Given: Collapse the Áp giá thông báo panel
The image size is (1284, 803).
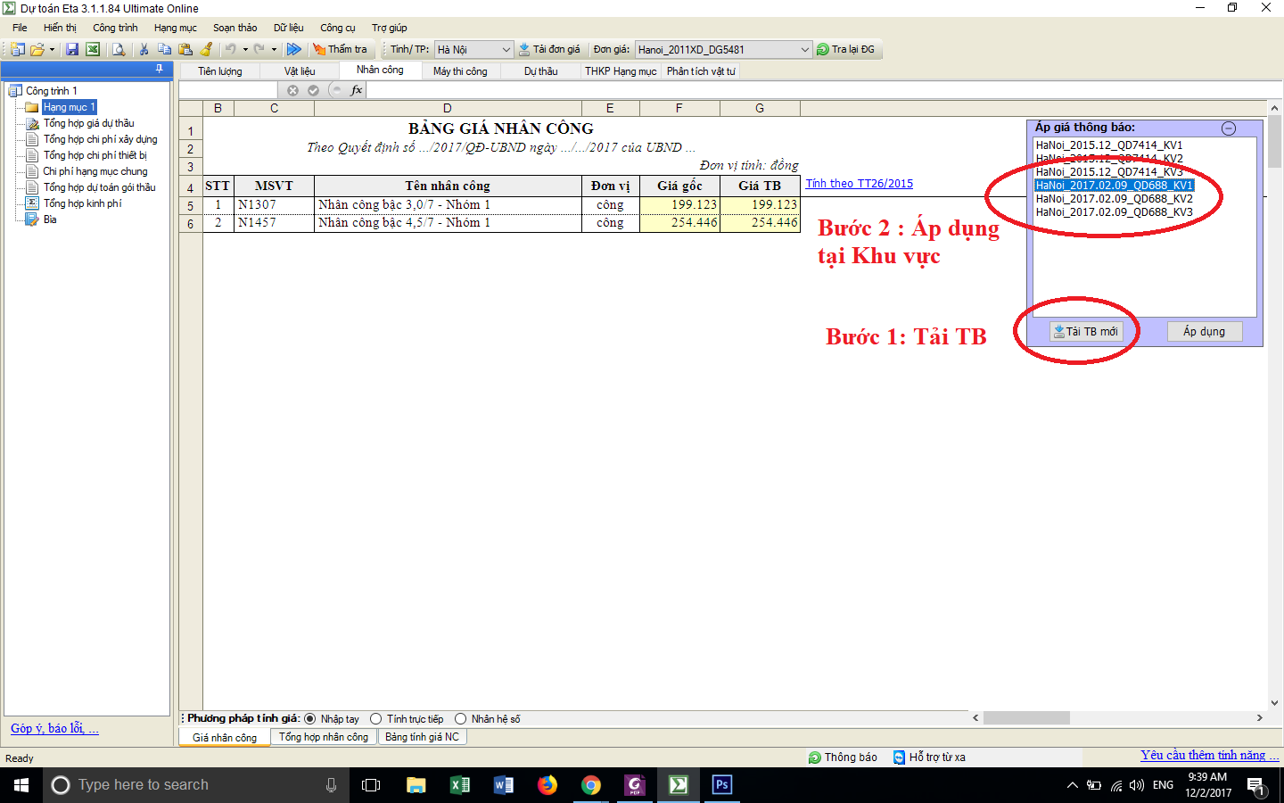Looking at the screenshot, I should click(1229, 128).
